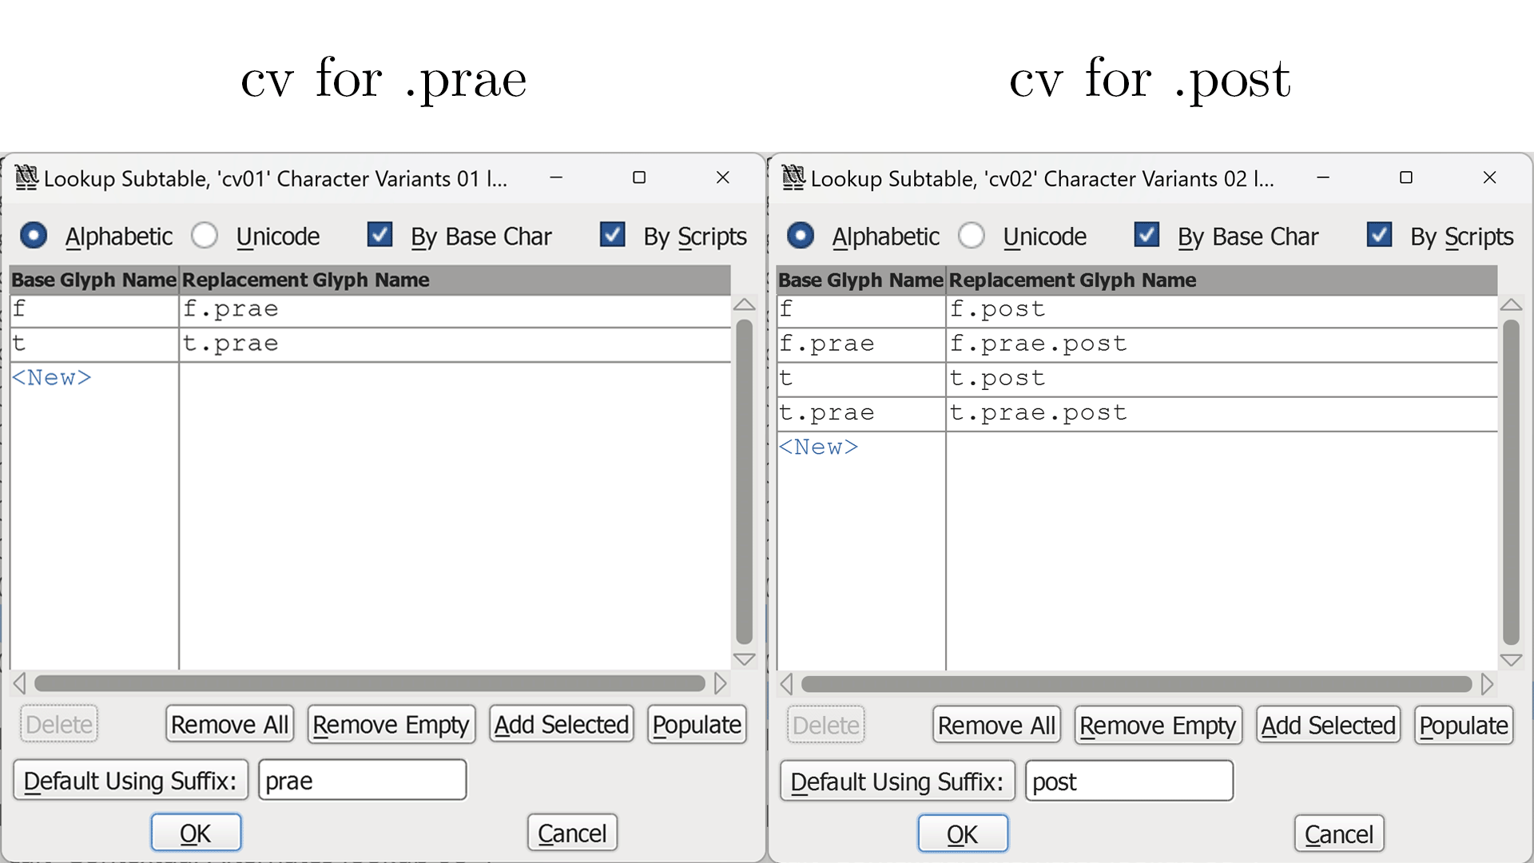Click Remove Empty in cv02 window
The image size is (1534, 863).
pos(1158,726)
